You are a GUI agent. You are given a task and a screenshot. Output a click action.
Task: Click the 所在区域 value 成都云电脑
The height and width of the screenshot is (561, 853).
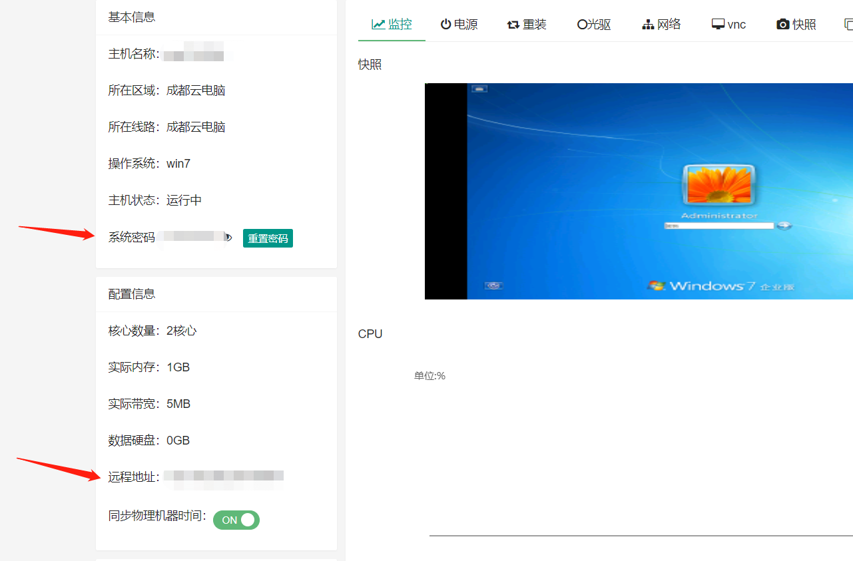point(196,91)
